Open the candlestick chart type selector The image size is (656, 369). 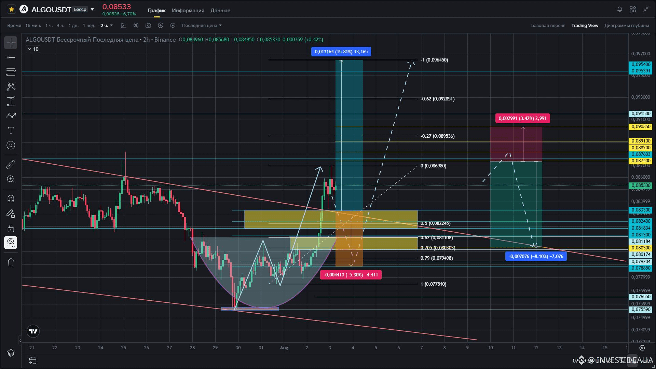point(136,26)
